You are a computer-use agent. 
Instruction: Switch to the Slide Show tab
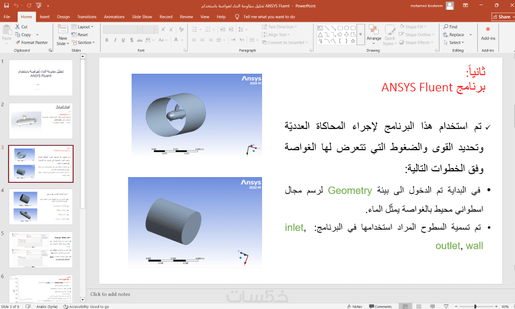click(x=142, y=17)
